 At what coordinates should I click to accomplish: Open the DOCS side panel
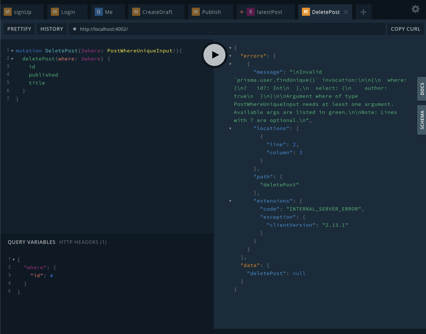422,89
